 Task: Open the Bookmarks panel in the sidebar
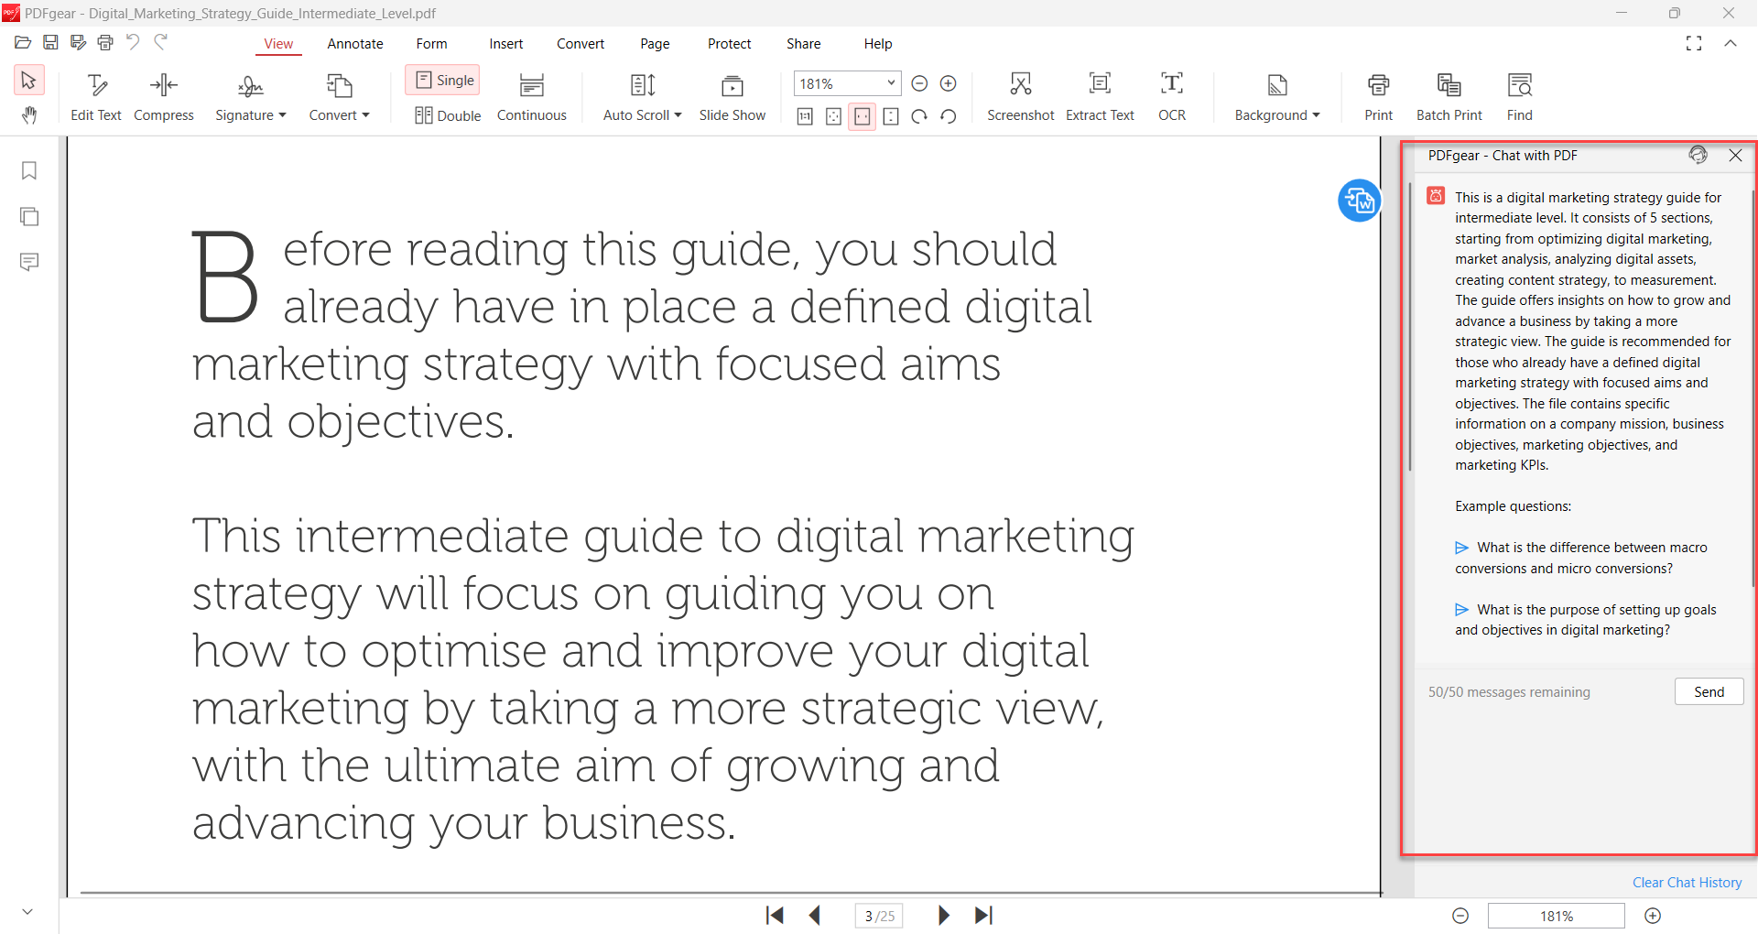28,170
